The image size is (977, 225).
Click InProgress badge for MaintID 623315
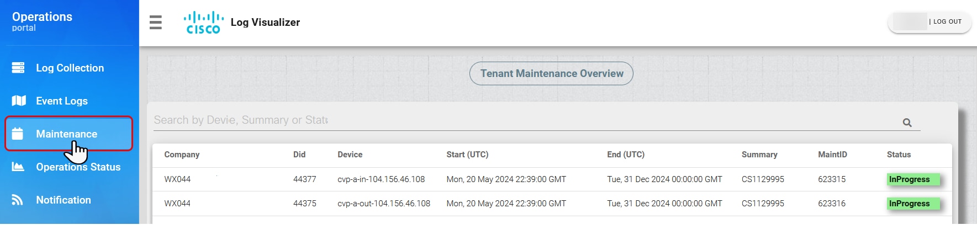pos(913,179)
